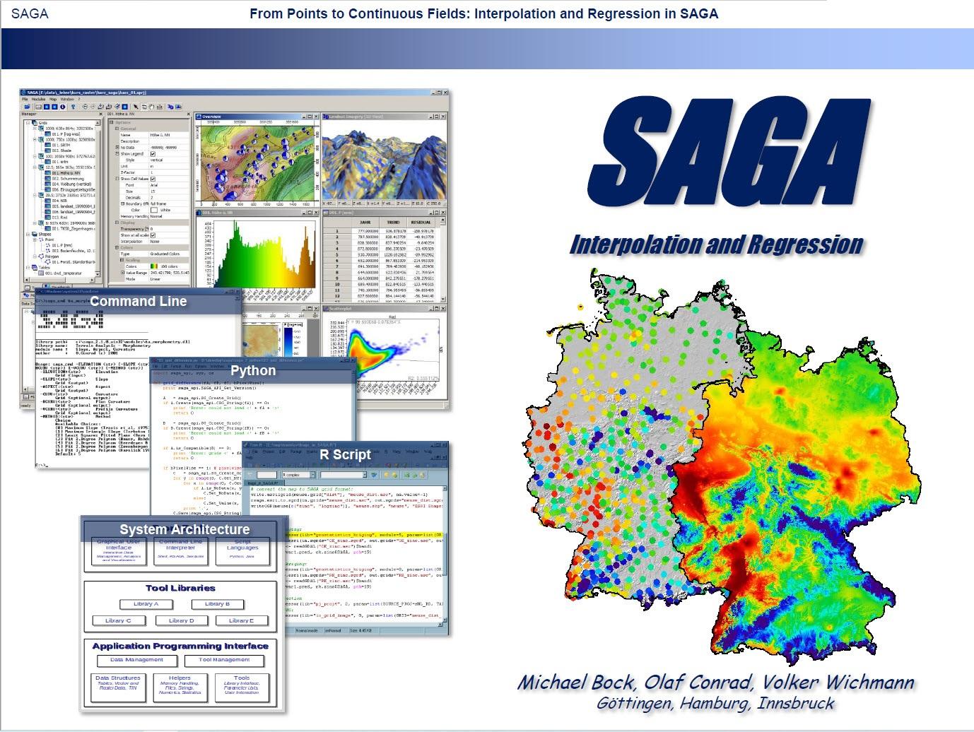Viewport: 974px width, 732px height.
Task: Select the black arrow pointer tool
Action: pyautogui.click(x=136, y=107)
